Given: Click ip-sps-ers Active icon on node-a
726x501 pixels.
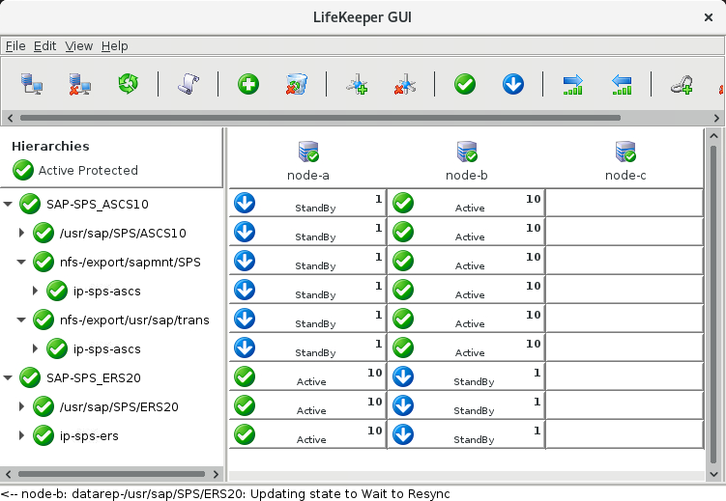Looking at the screenshot, I should click(x=245, y=434).
